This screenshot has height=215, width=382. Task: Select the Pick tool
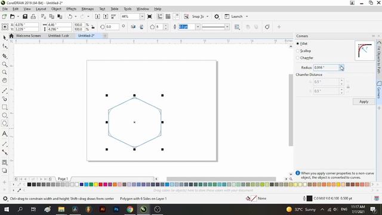click(4, 38)
